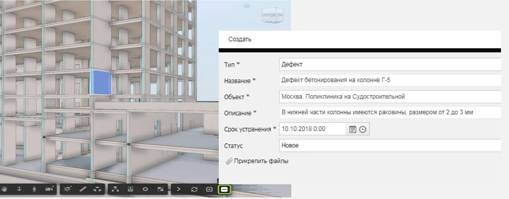Click the highlighted issue markup button
This screenshot has width=509, height=199.
pos(224,189)
